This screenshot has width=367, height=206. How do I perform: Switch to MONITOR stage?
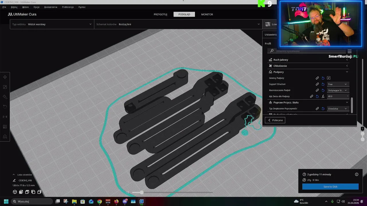point(207,14)
